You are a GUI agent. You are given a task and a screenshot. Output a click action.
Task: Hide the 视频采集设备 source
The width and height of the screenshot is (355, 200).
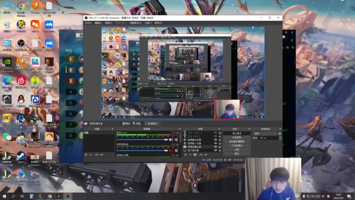[215, 147]
